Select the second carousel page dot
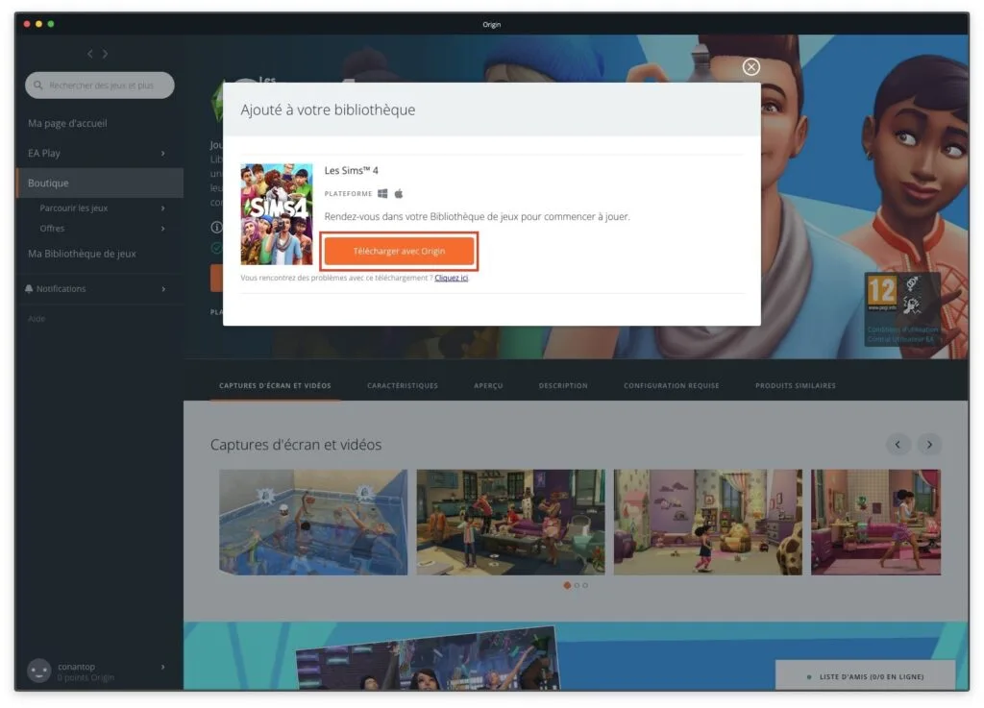The width and height of the screenshot is (984, 708). click(x=577, y=585)
